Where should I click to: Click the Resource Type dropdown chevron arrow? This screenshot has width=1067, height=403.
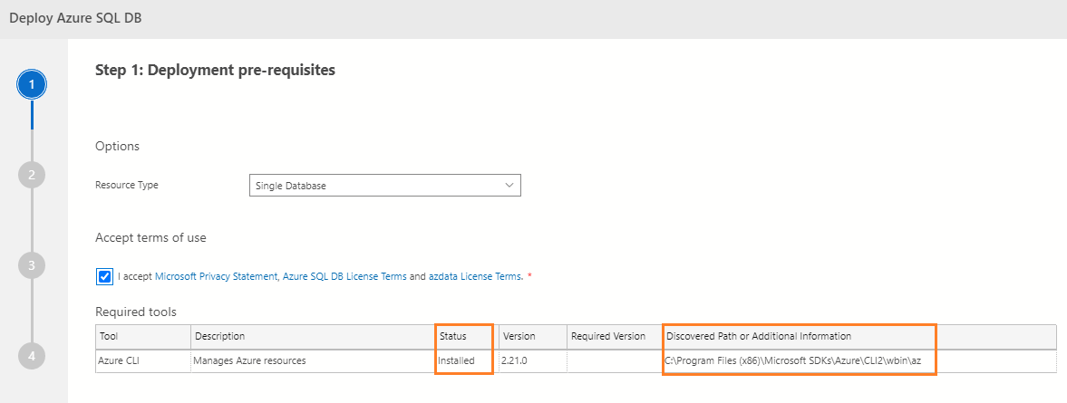coord(508,186)
